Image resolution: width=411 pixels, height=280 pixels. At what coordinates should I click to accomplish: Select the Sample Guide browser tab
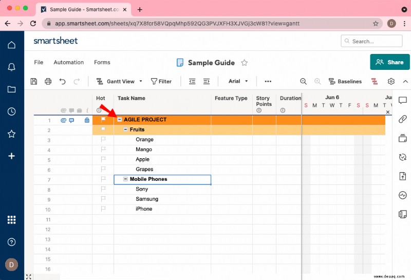[84, 10]
